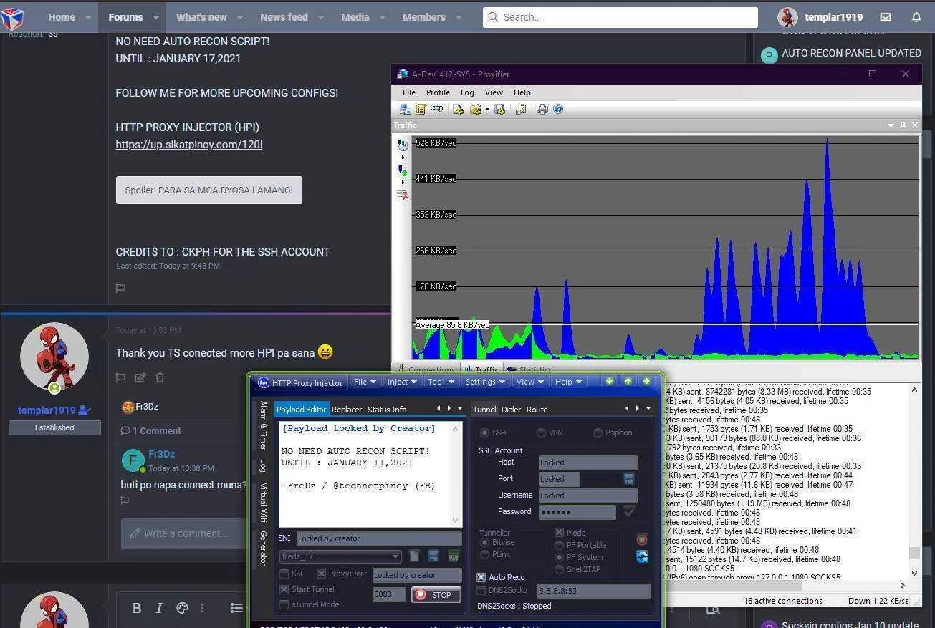Toggle the Proxy:Port checkbox

[x=321, y=574]
